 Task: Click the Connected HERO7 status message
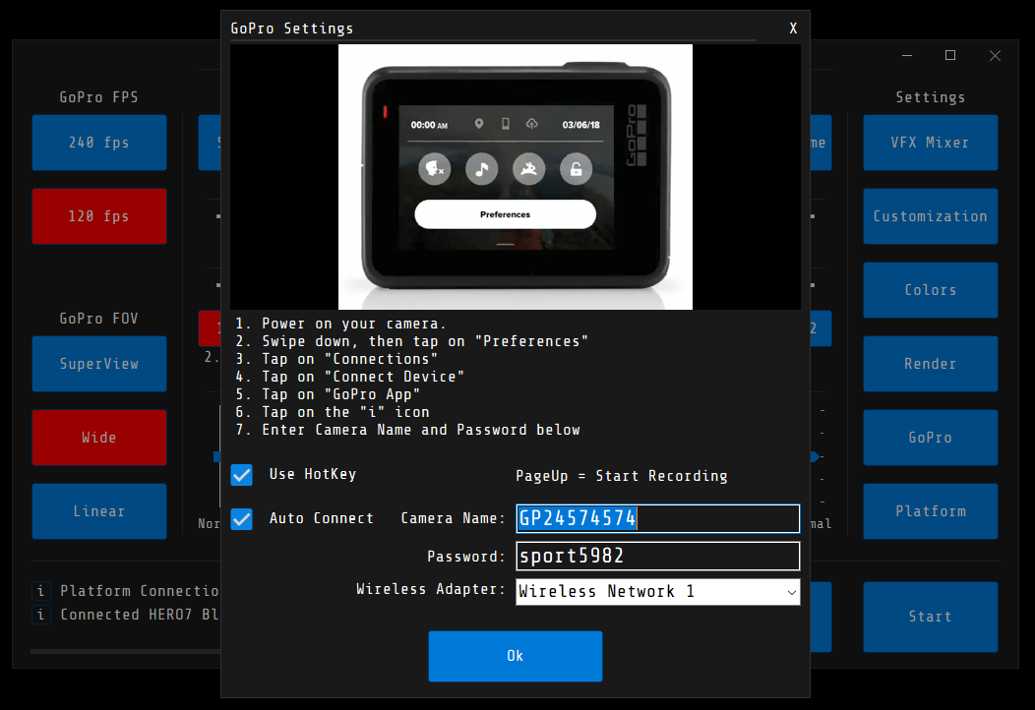(x=140, y=615)
